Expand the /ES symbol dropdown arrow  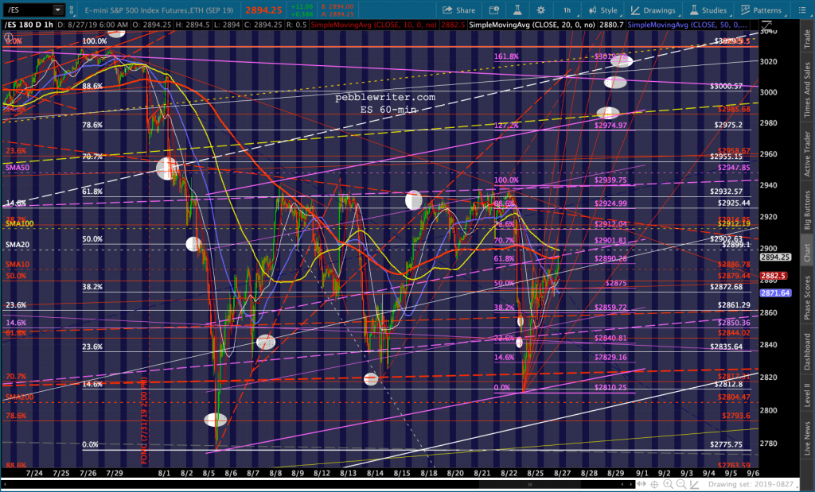pyautogui.click(x=58, y=10)
